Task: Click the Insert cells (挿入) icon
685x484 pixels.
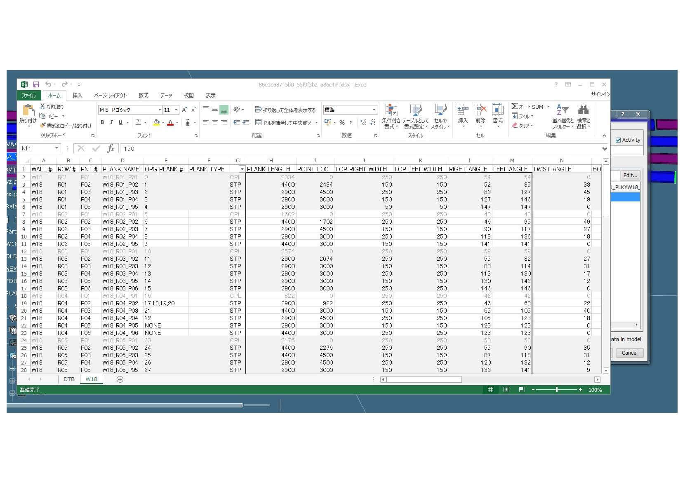Action: pyautogui.click(x=463, y=110)
